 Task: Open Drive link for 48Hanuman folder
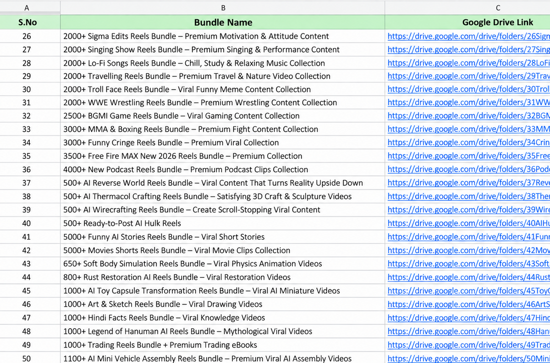tap(468, 331)
